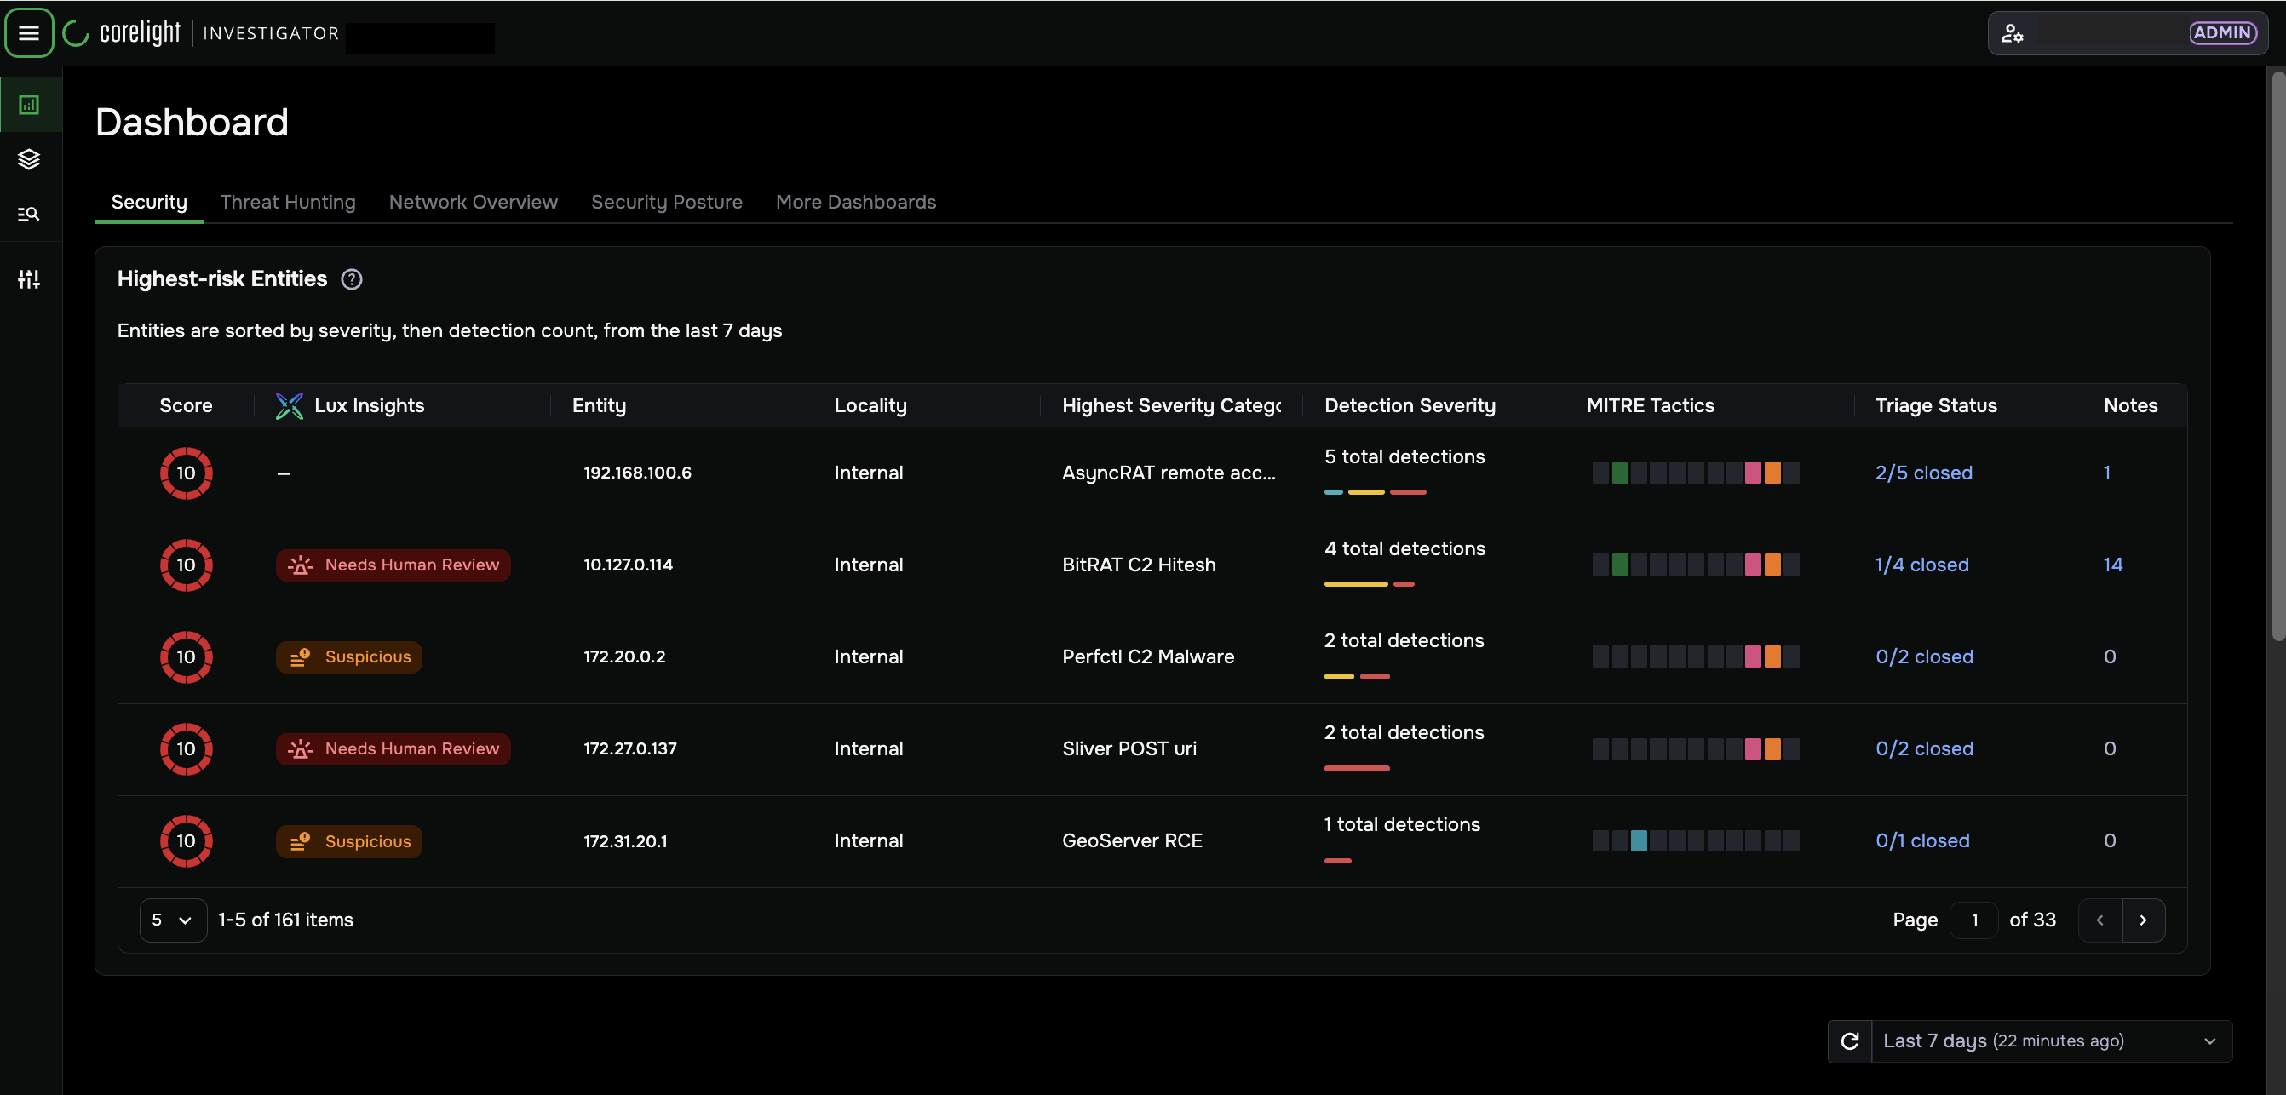2286x1095 pixels.
Task: Open the Last 7 days time range dropdown
Action: coord(2052,1041)
